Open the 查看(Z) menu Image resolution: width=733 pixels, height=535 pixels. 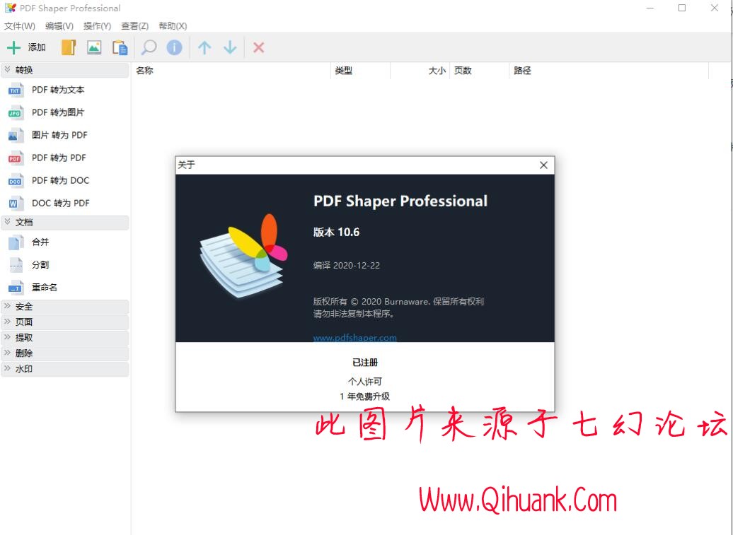[134, 26]
